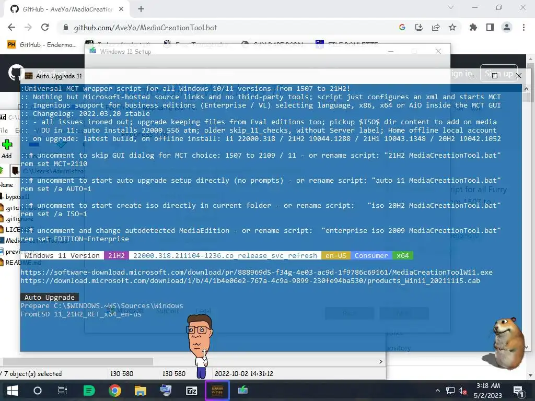Open the File menu in 7-Zip
Image resolution: width=535 pixels, height=401 pixels.
(x=4, y=130)
